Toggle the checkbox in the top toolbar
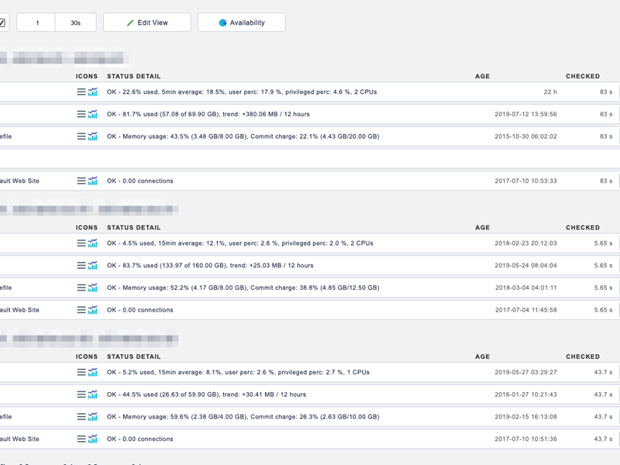The image size is (620, 465). pyautogui.click(x=3, y=23)
